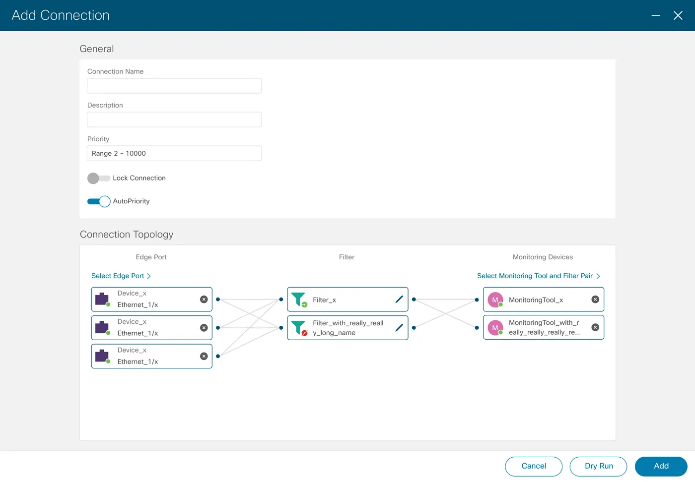Open Select Edge Port chooser
The width and height of the screenshot is (695, 482).
click(121, 276)
